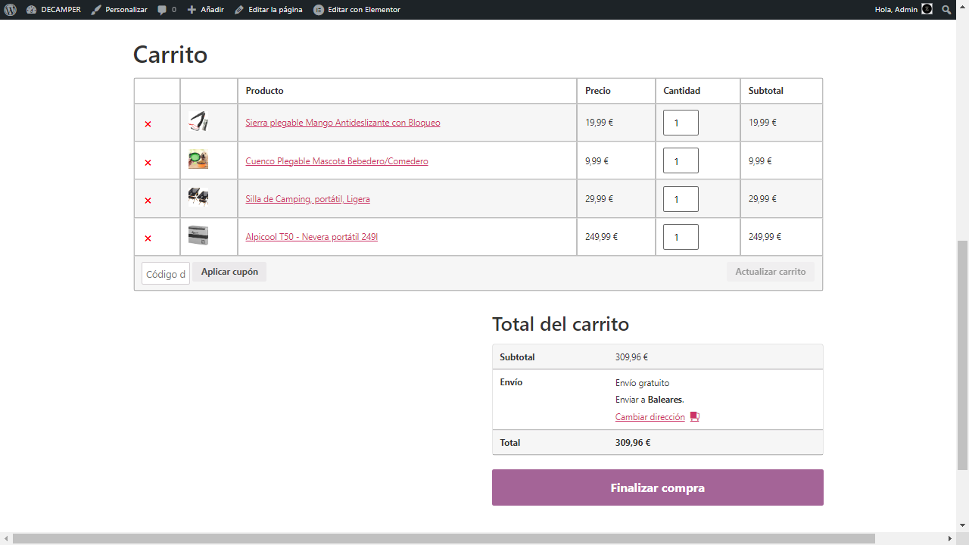Remove Alpicool T50 nevera from cart
The image size is (969, 545).
[x=148, y=238]
